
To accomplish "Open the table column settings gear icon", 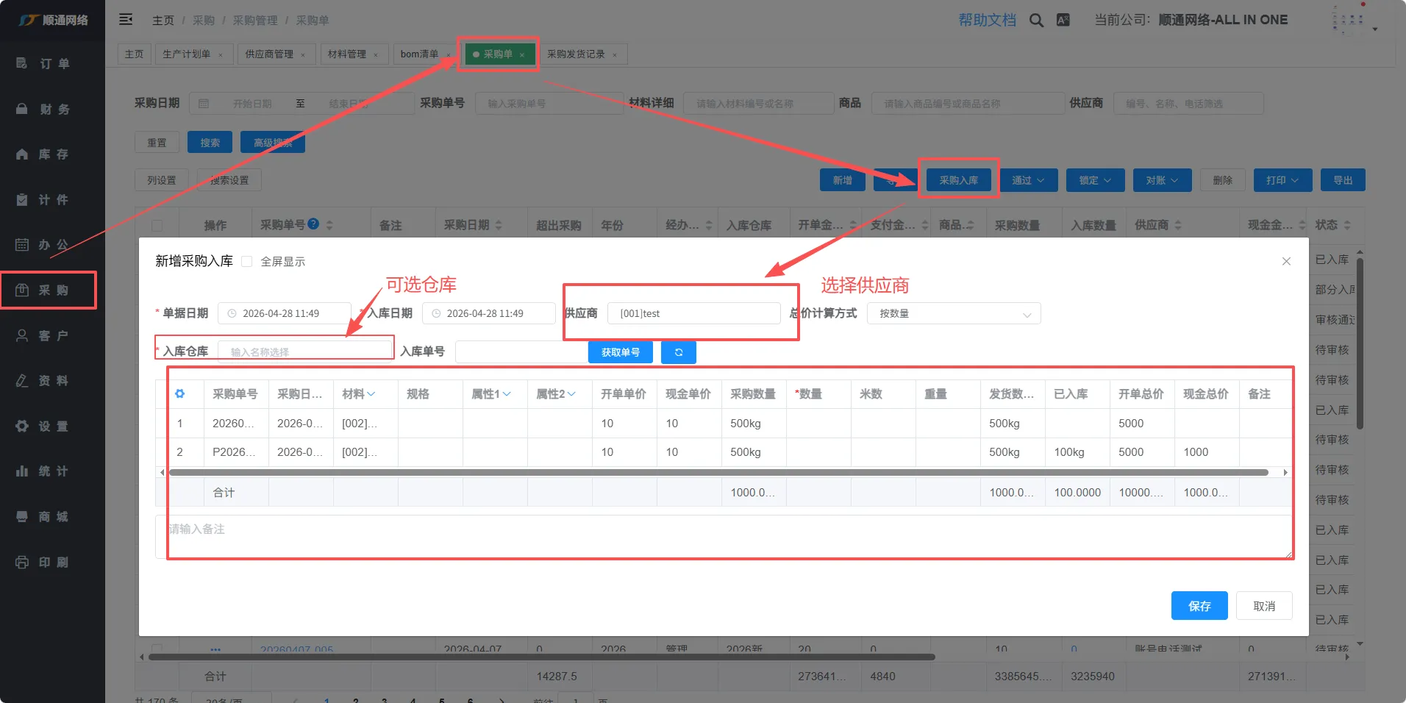I will pos(179,394).
